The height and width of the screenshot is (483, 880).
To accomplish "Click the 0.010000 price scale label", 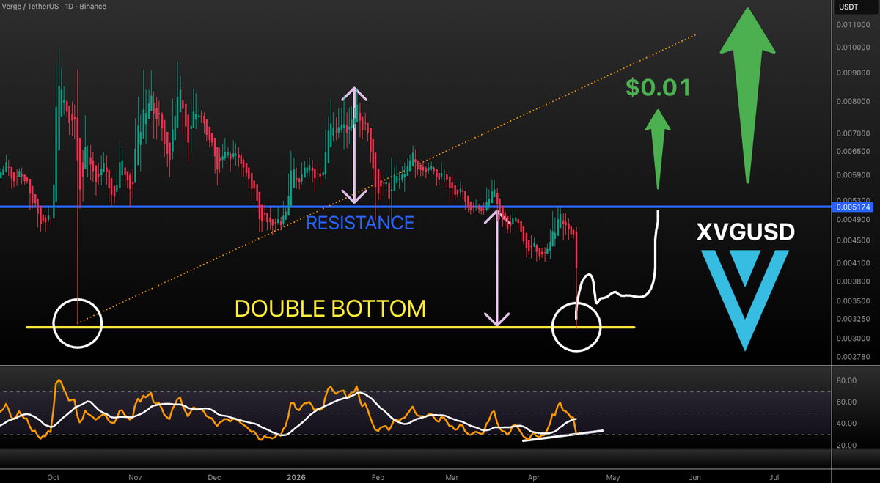I will click(x=854, y=48).
